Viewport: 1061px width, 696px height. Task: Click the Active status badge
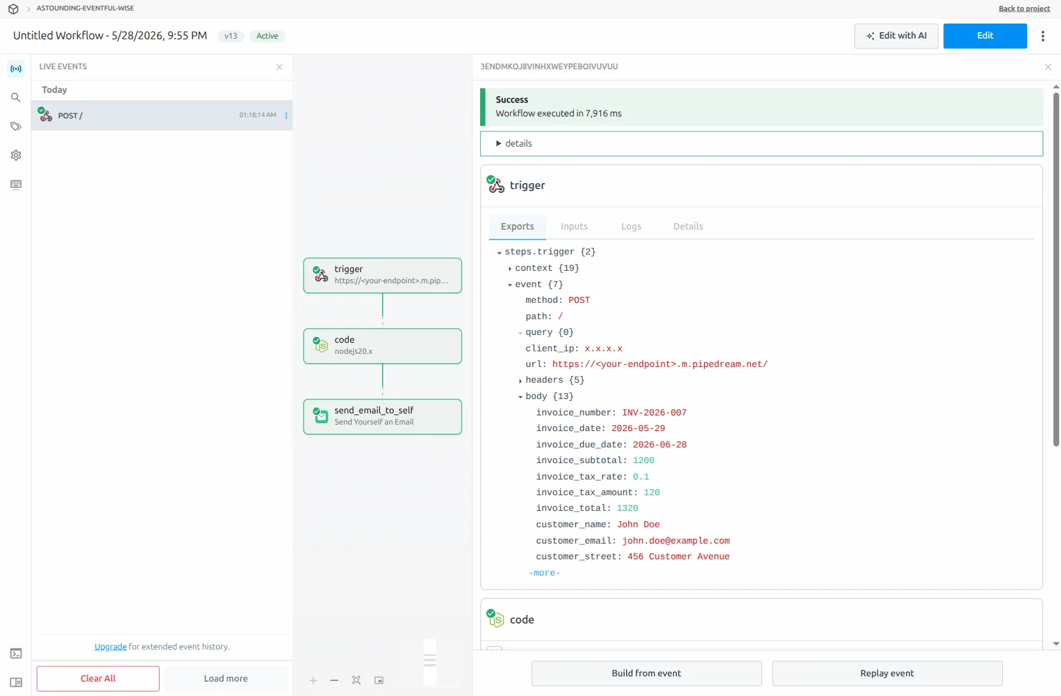[267, 36]
